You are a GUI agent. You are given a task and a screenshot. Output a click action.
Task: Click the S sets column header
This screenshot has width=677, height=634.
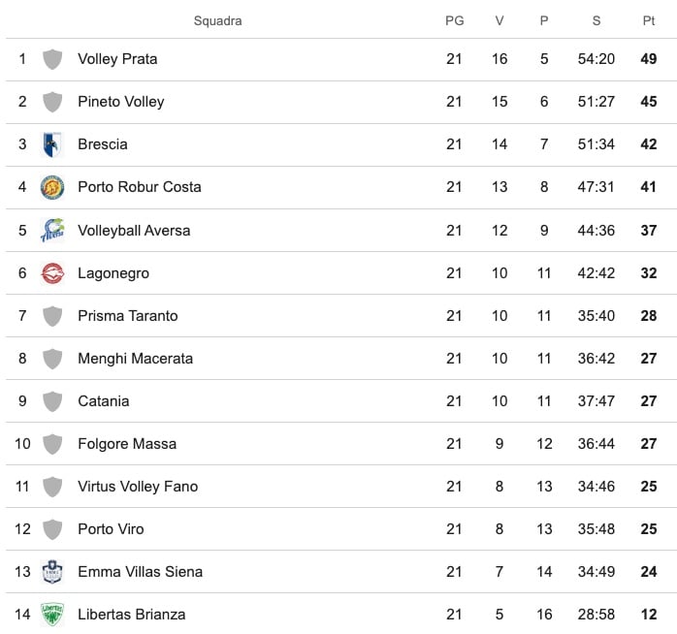tap(596, 20)
